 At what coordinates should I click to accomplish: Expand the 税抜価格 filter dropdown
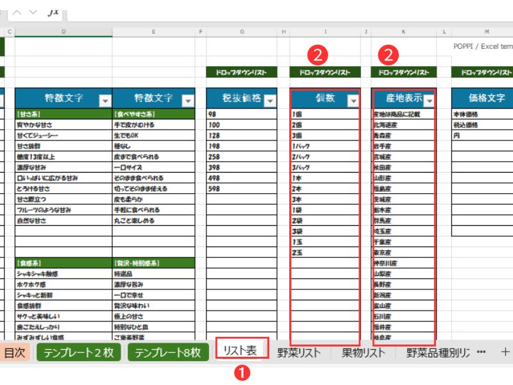point(269,101)
